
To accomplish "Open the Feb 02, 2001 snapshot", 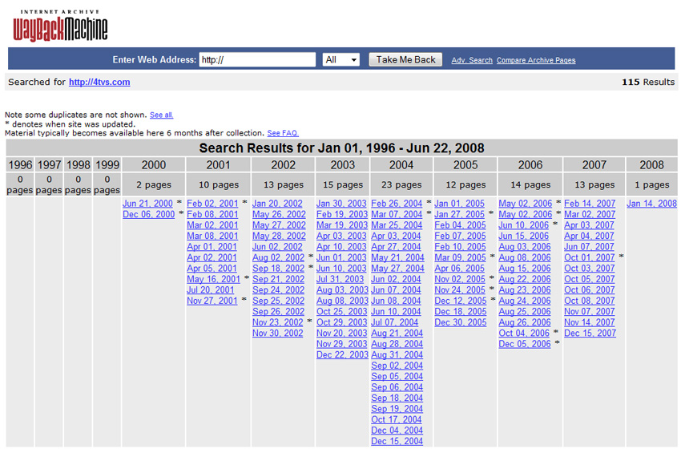I will tap(212, 204).
